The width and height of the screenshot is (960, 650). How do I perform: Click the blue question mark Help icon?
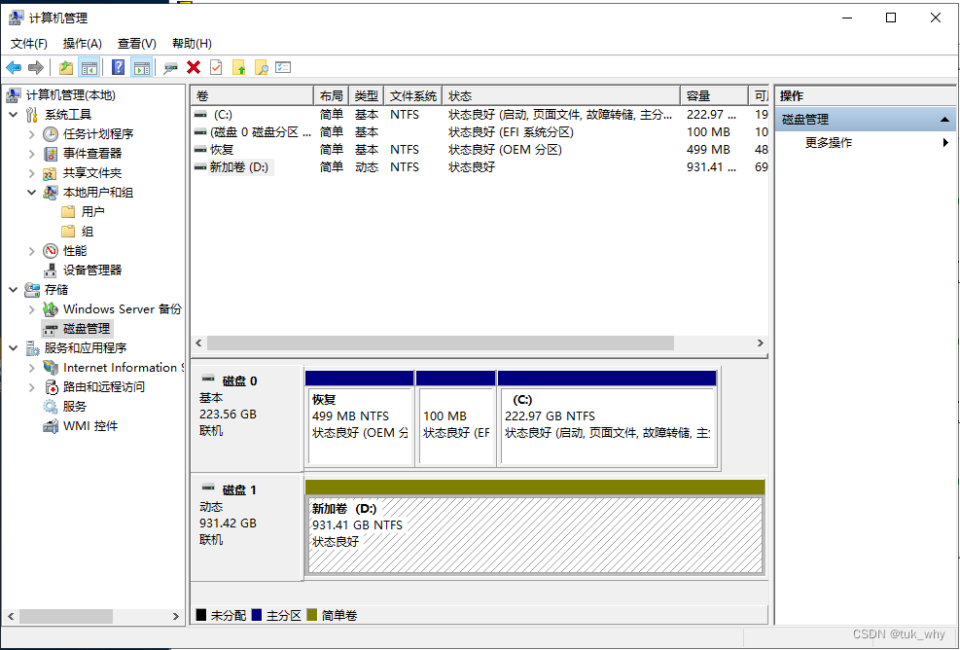pos(118,67)
